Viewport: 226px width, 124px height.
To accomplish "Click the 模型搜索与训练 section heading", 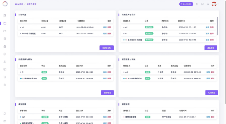I will (129, 59).
